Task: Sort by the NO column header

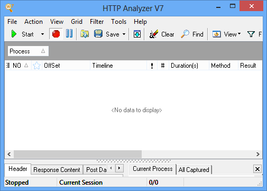Action: pos(21,66)
